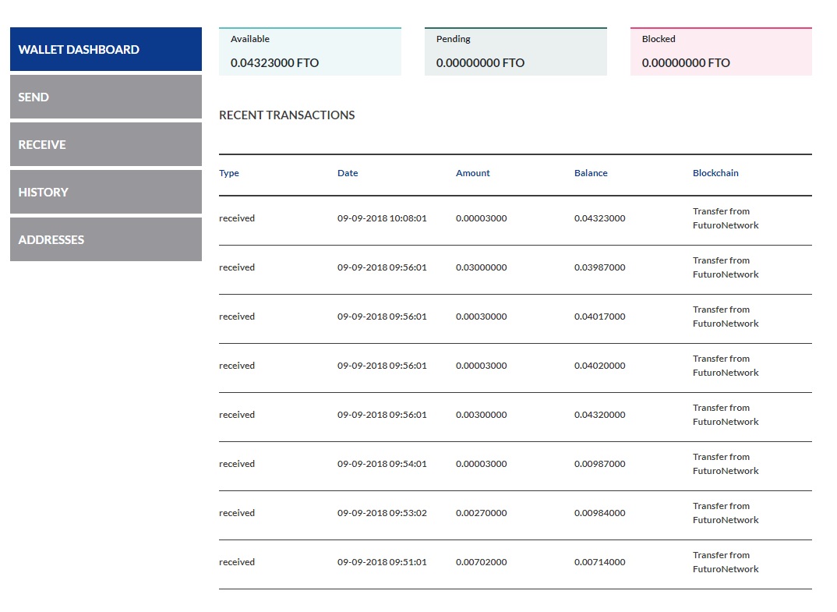Click the Blocked balance card
The image size is (837, 612).
tap(721, 51)
